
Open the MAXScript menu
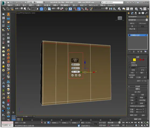point(93,5)
